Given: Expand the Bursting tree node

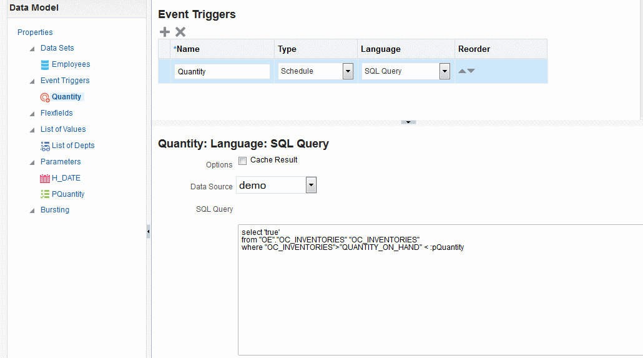Looking at the screenshot, I should coord(32,211).
